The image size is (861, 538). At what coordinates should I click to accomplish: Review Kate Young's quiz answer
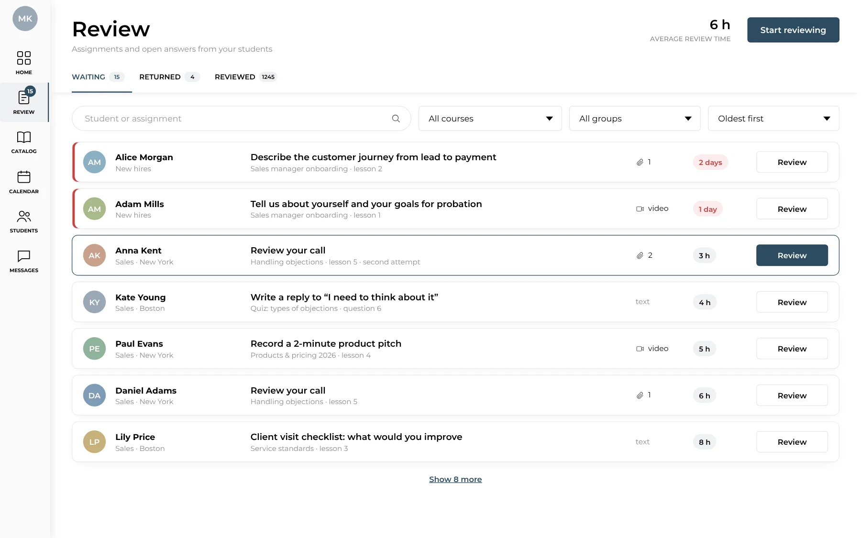pyautogui.click(x=792, y=302)
